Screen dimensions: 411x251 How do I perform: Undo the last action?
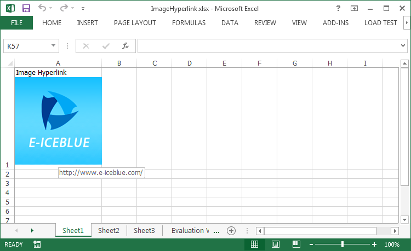(42, 8)
